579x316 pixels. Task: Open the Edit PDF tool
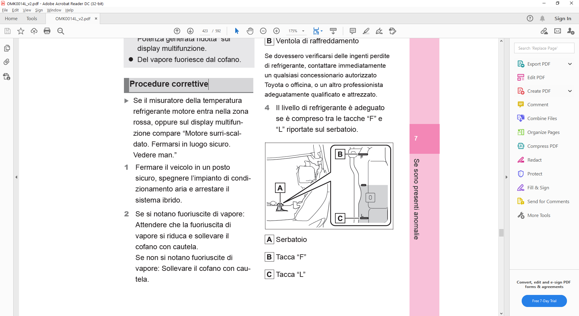coord(536,77)
